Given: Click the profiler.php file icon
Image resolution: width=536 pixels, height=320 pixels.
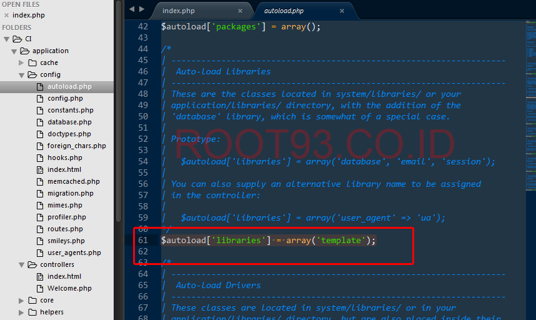Looking at the screenshot, I should [x=40, y=217].
